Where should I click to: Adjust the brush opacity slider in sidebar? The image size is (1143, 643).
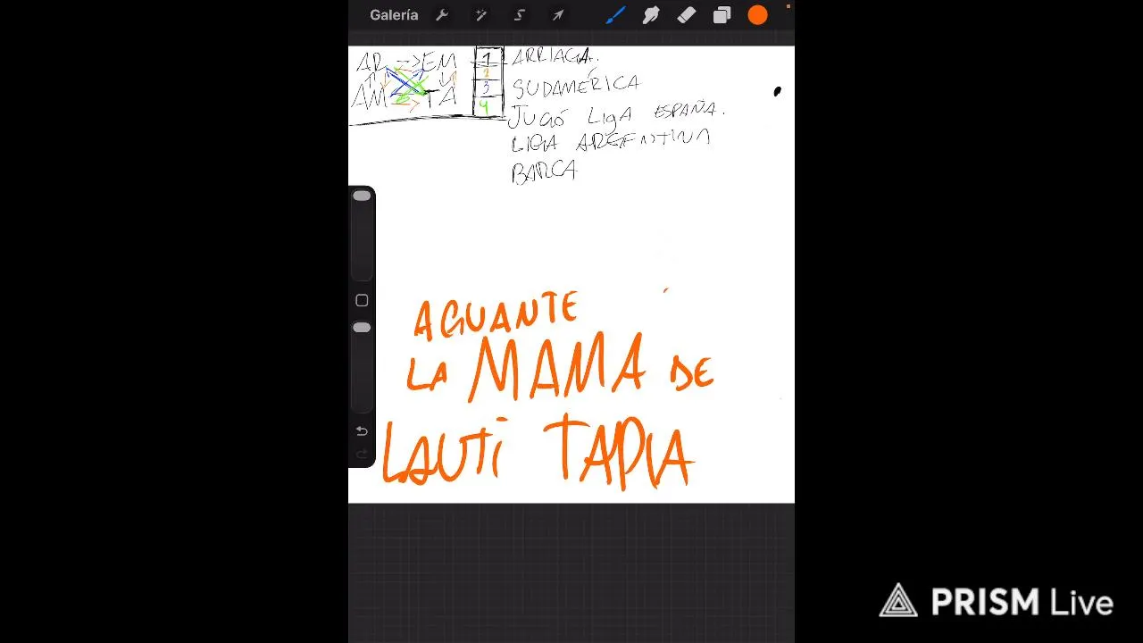coord(362,368)
